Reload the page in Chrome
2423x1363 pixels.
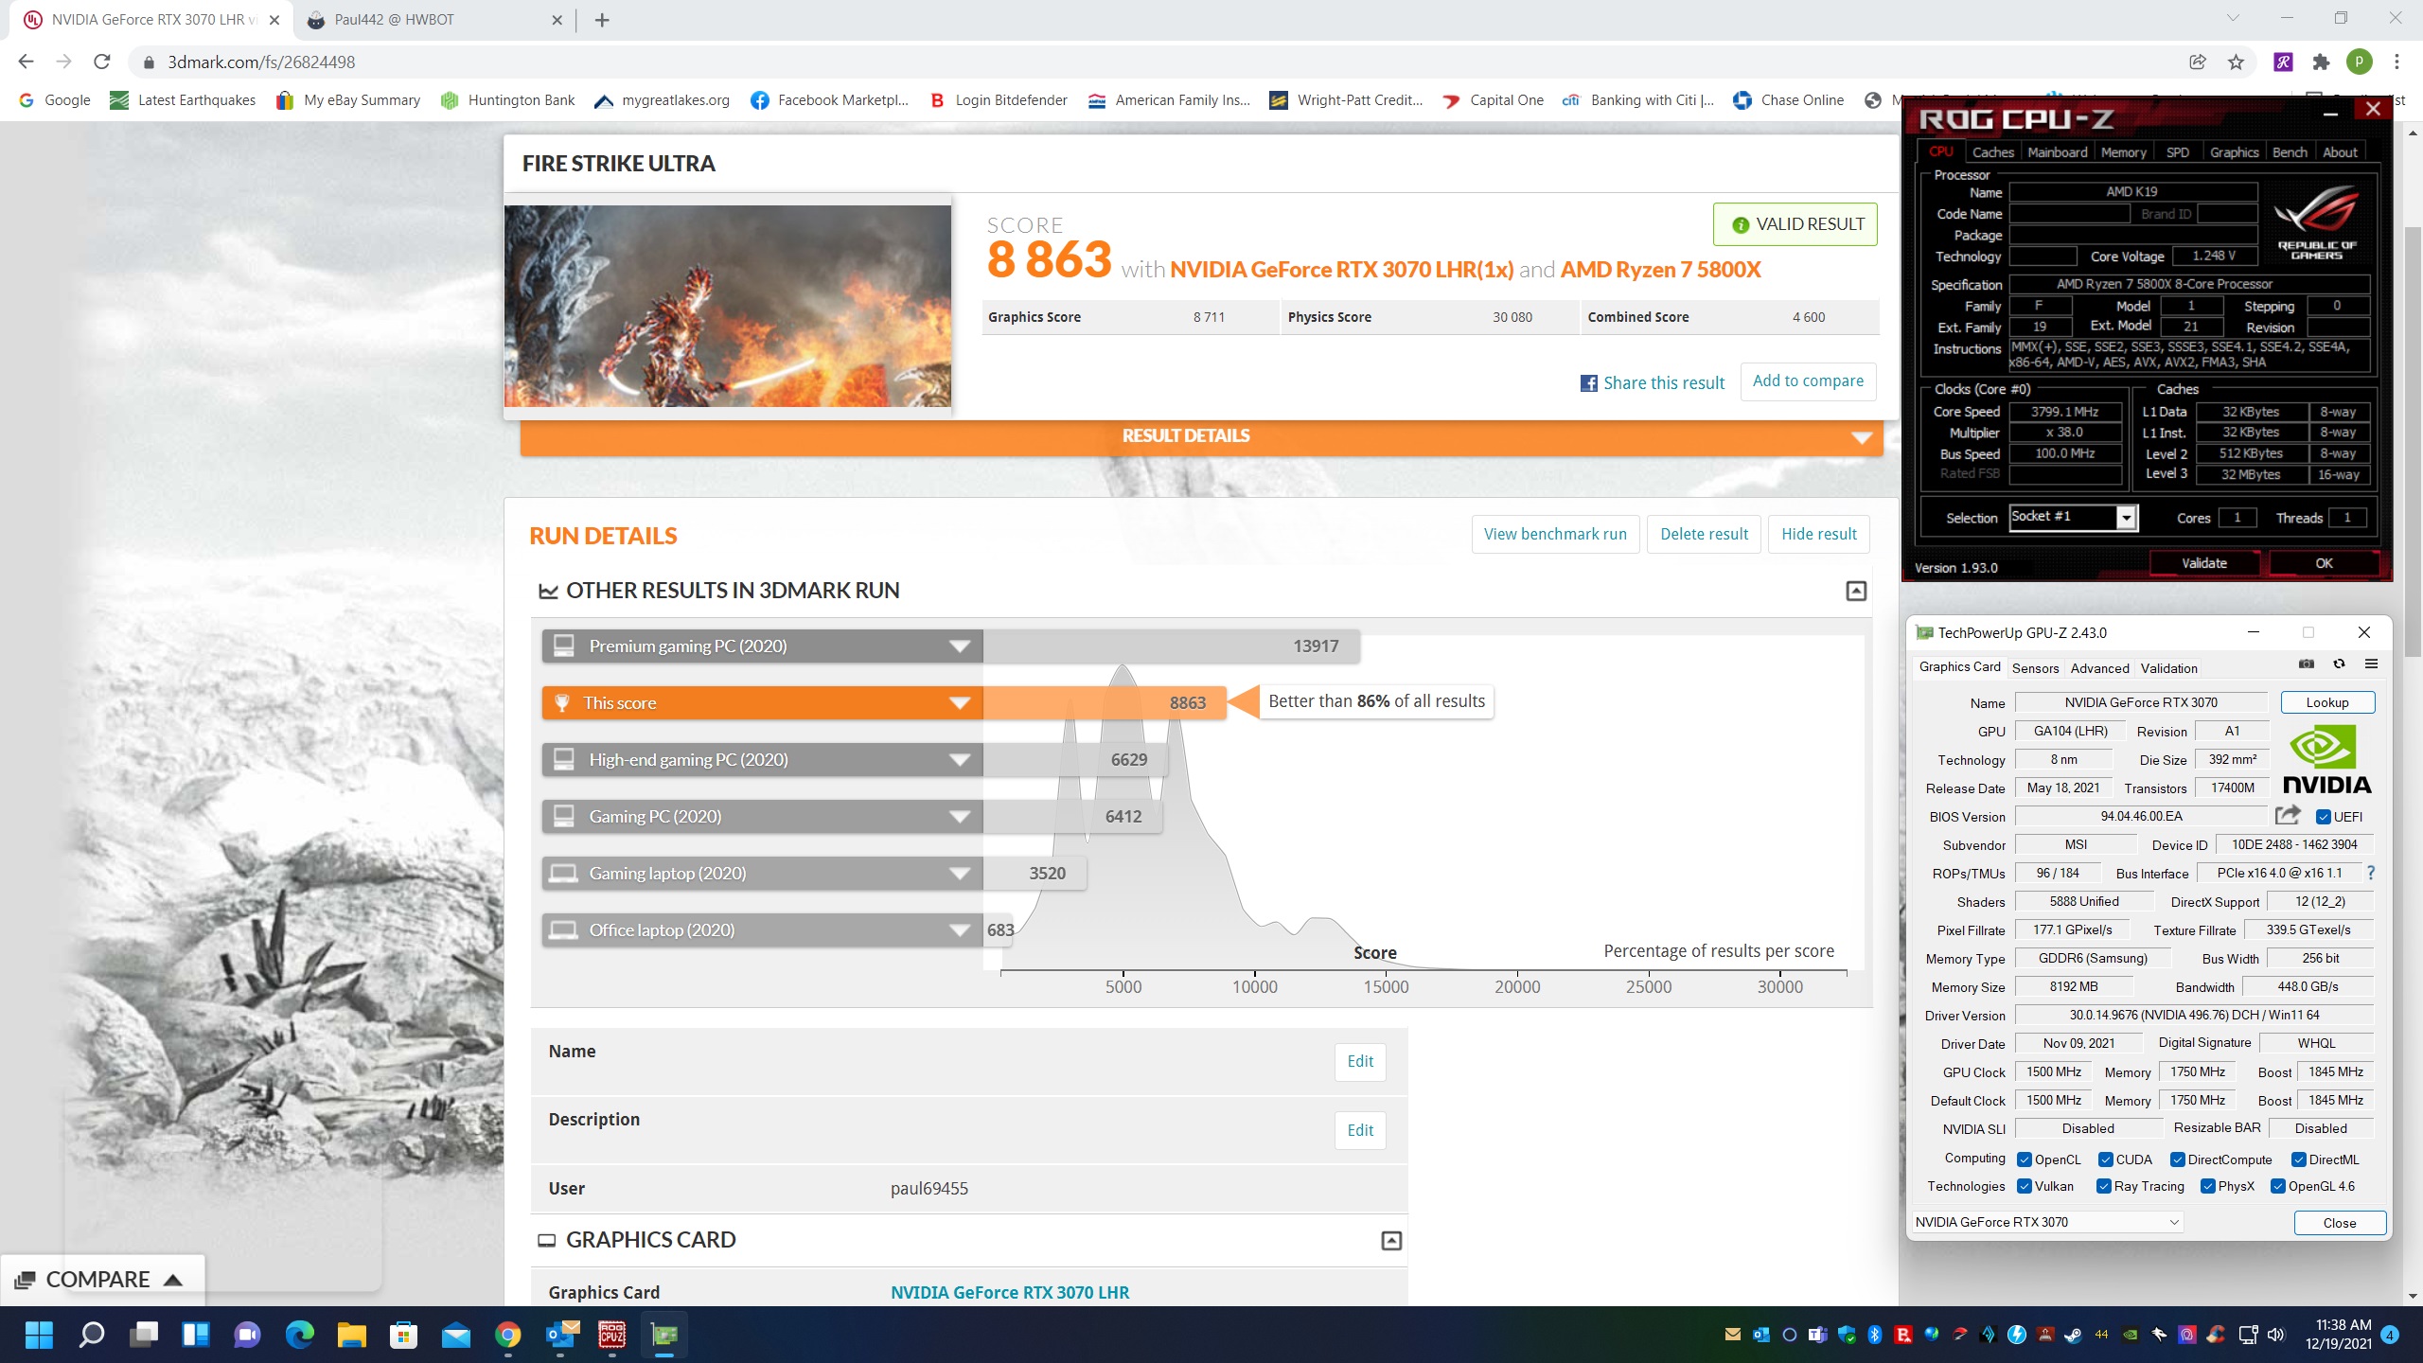[102, 62]
